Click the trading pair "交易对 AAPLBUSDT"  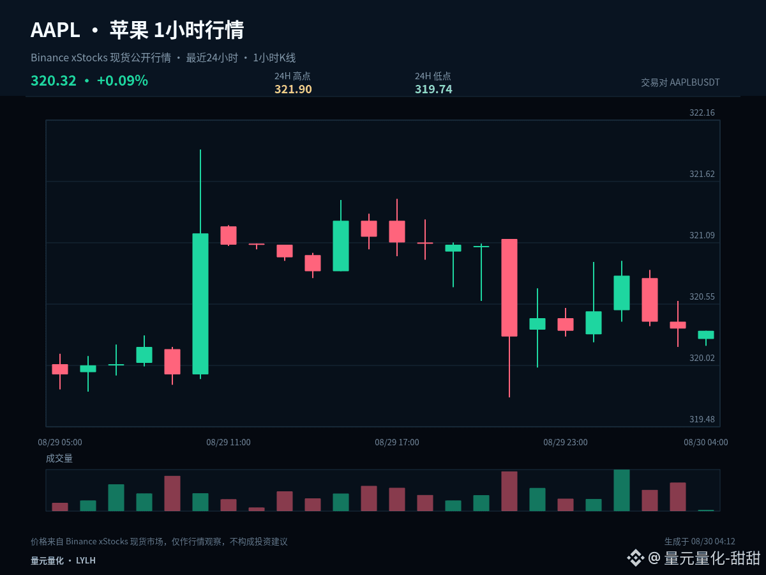(680, 82)
